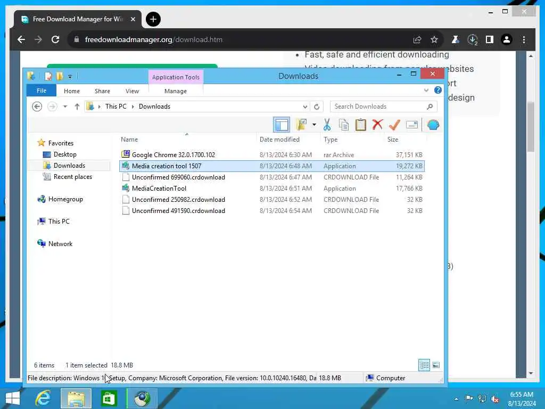Select Unconfirmed 250982.crdownload file
The width and height of the screenshot is (545, 409).
[272, 199]
